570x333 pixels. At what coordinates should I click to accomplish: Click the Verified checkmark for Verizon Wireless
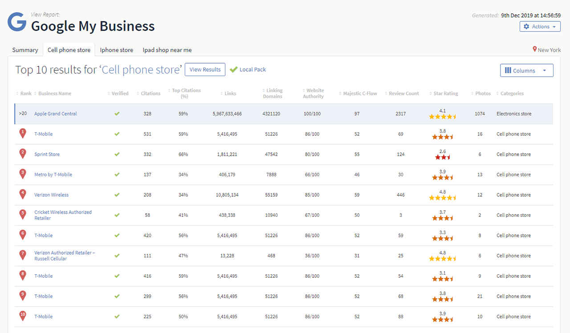(117, 195)
